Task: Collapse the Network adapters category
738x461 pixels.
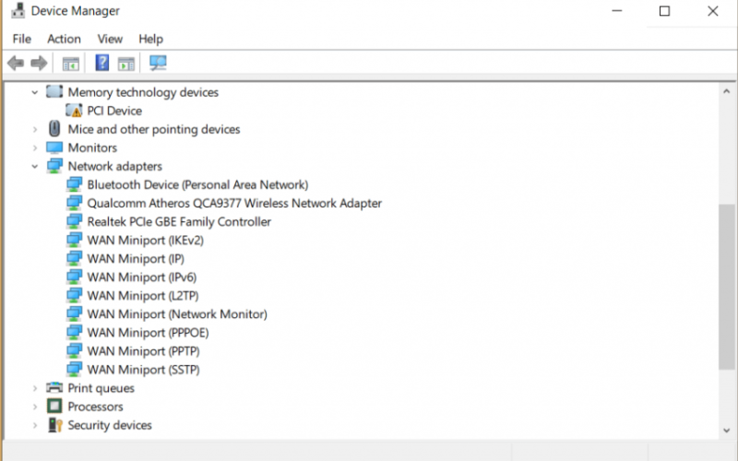Action: click(x=35, y=166)
